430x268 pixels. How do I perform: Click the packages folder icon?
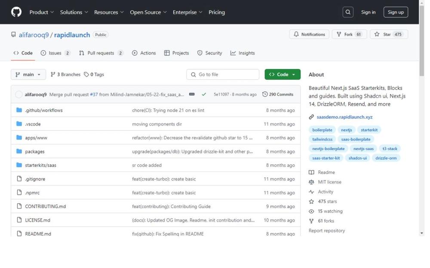(19, 151)
